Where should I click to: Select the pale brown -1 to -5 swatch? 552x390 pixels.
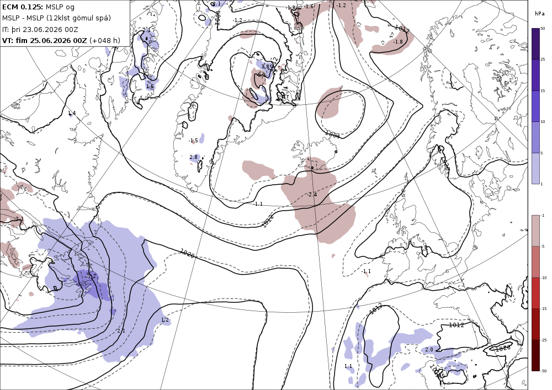[x=536, y=231]
